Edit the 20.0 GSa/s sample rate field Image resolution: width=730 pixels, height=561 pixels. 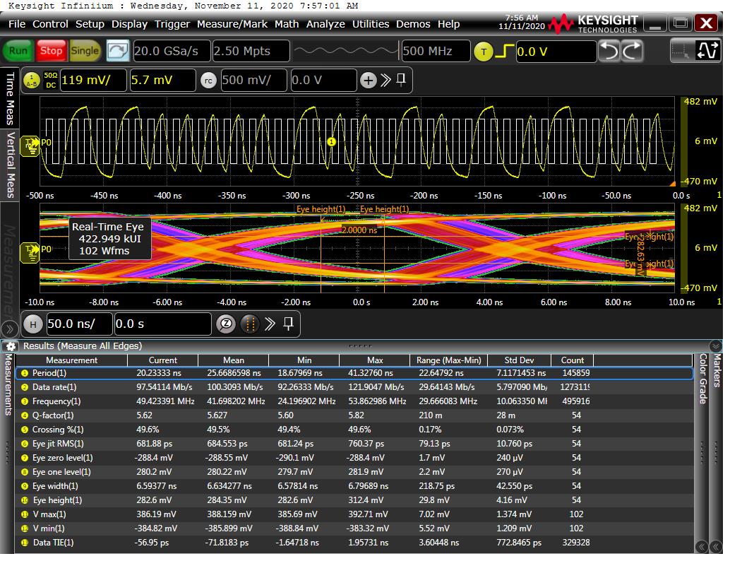(172, 51)
